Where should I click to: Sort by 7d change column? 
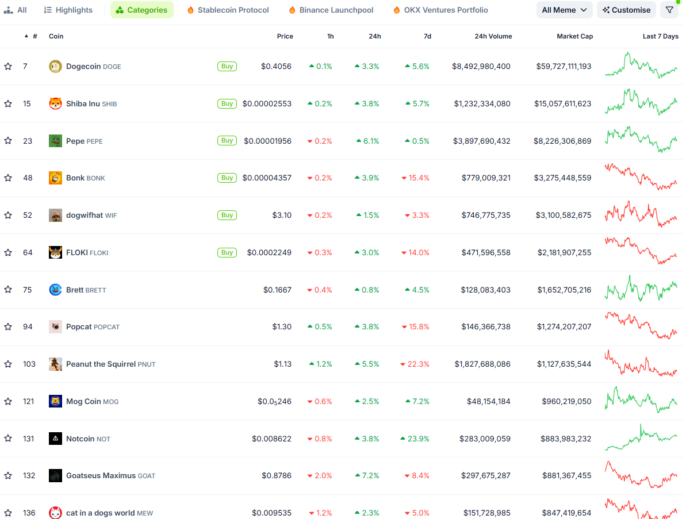427,36
